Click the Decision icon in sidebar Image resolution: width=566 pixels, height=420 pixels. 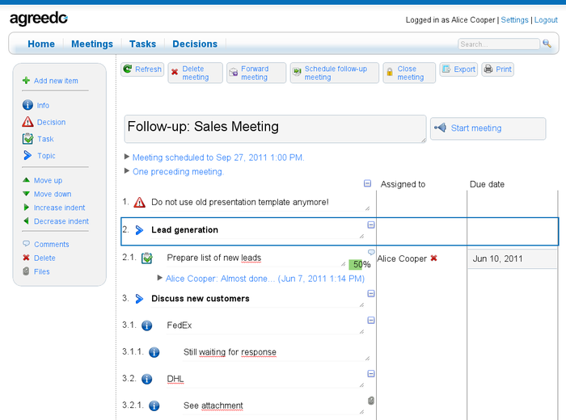pos(27,122)
